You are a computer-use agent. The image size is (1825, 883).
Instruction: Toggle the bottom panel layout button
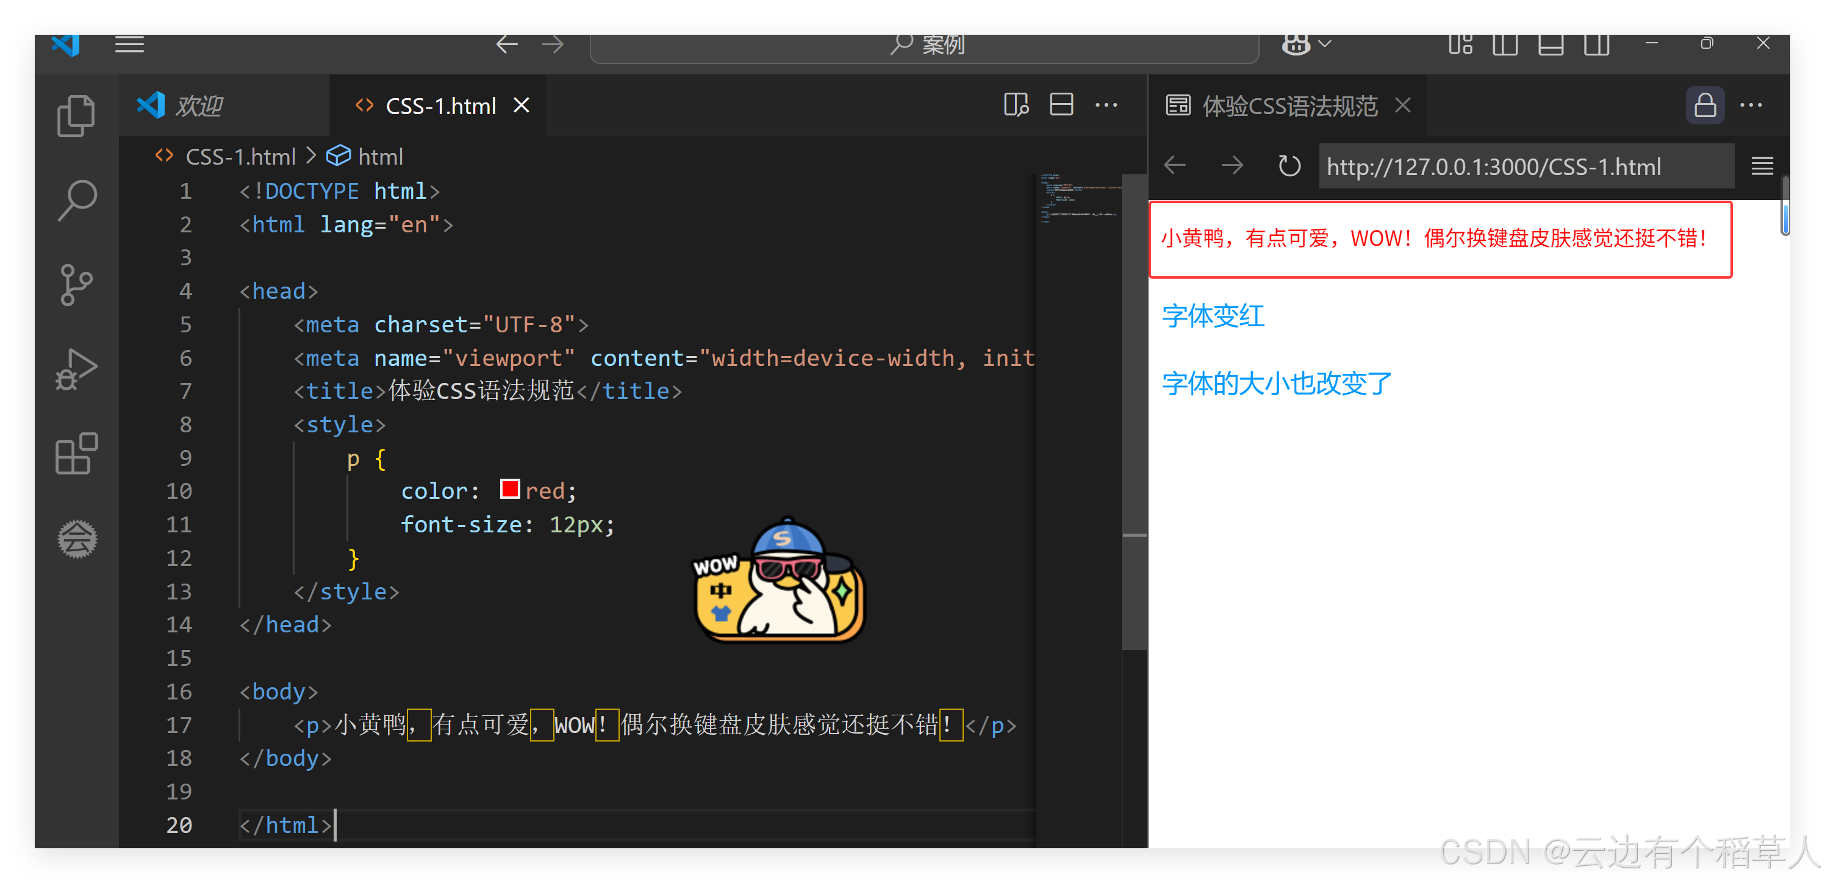tap(1551, 45)
